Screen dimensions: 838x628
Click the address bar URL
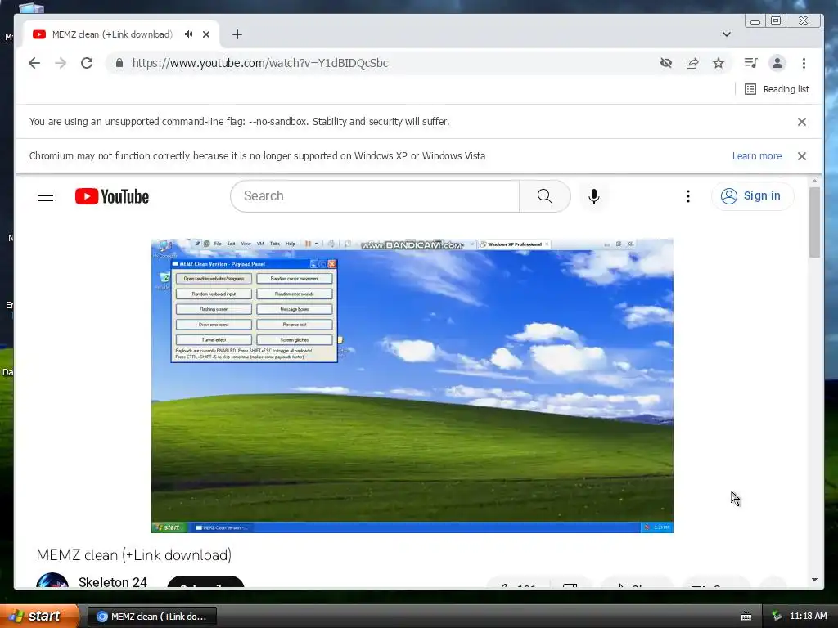coord(259,63)
